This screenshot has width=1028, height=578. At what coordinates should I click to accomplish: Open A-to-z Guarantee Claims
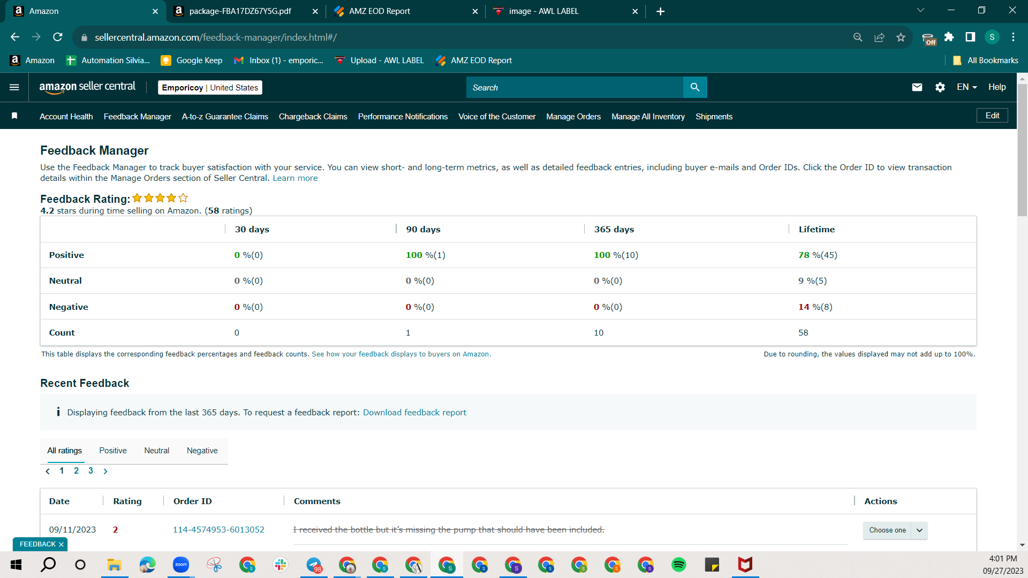pyautogui.click(x=225, y=117)
